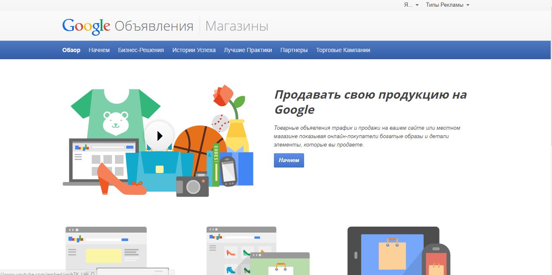This screenshot has width=552, height=275.
Task: Click "Бизнес-Решения" link
Action: click(x=141, y=50)
